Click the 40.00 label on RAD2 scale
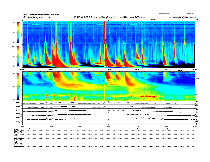Screen dimensions: 210x162 (x=15, y=23)
